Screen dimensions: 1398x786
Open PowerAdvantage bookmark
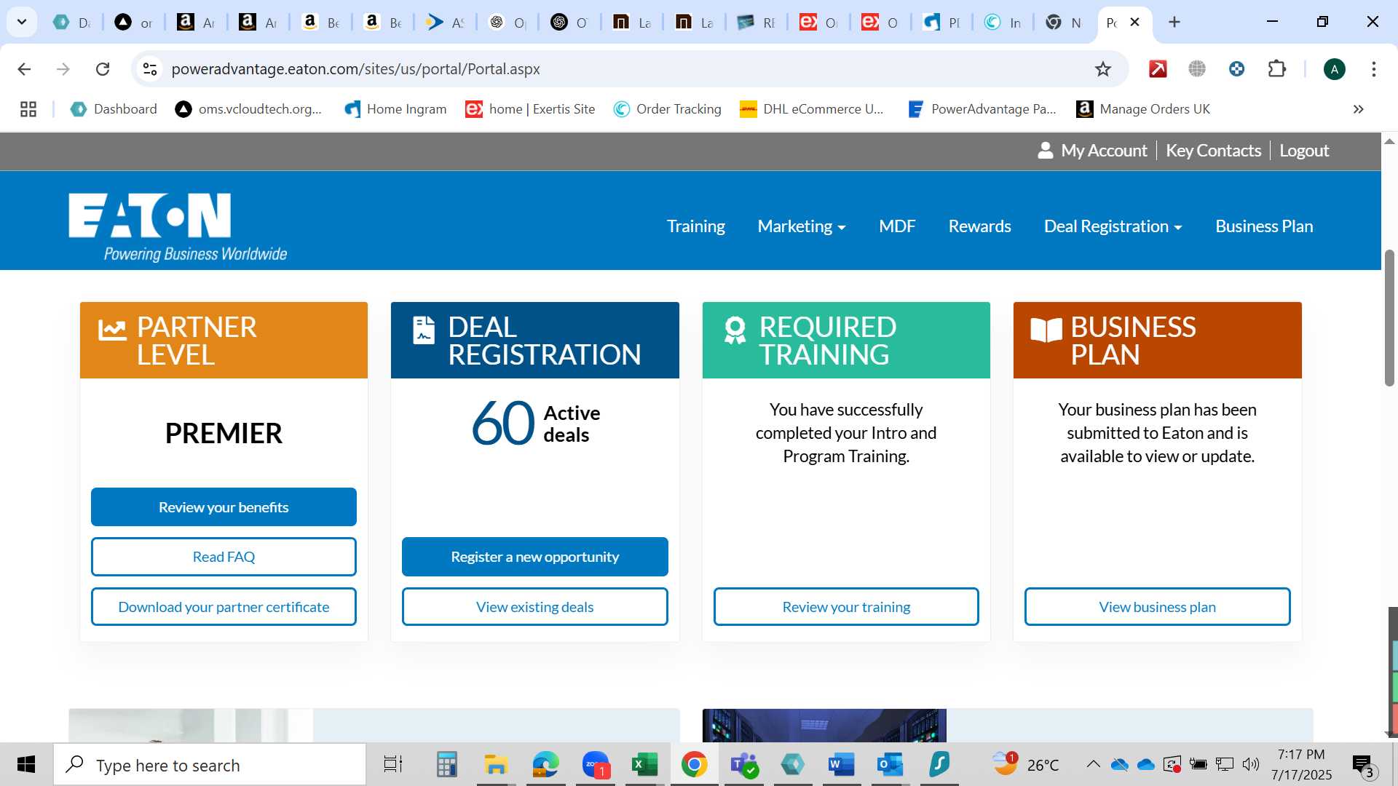[982, 109]
